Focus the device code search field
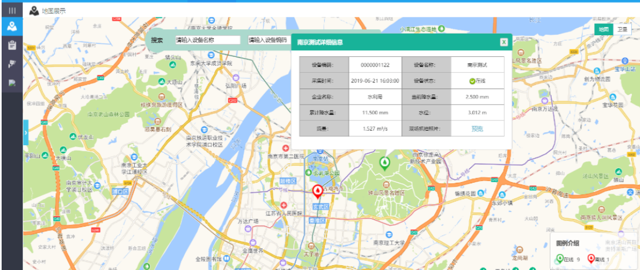The height and width of the screenshot is (270, 640). point(268,40)
